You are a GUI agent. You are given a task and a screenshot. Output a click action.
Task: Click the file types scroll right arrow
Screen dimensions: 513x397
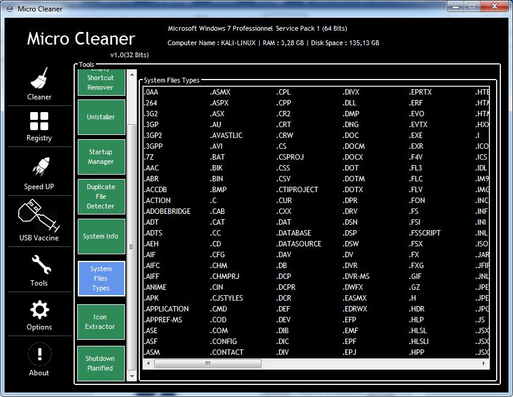[484, 363]
